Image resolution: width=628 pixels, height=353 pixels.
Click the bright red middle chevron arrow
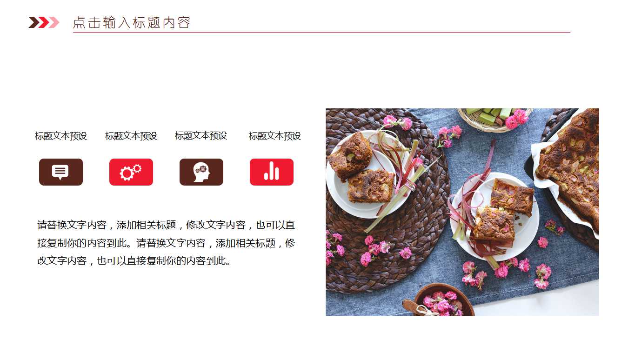tap(43, 22)
